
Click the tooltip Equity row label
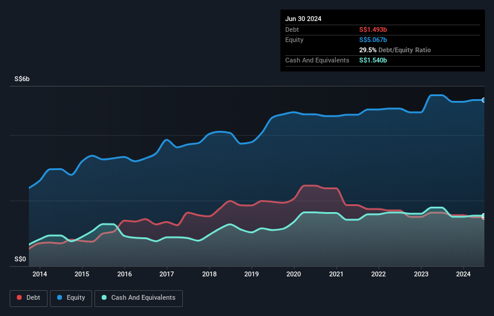coord(294,40)
